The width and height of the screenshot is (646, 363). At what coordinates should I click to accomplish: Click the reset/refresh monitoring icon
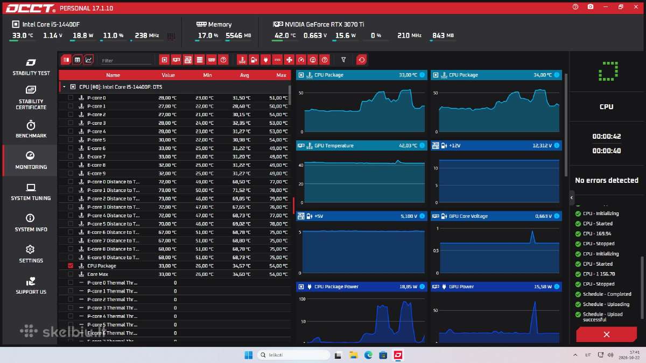coord(362,60)
